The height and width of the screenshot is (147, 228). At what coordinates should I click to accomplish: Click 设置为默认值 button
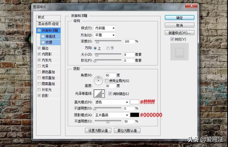coord(98,131)
